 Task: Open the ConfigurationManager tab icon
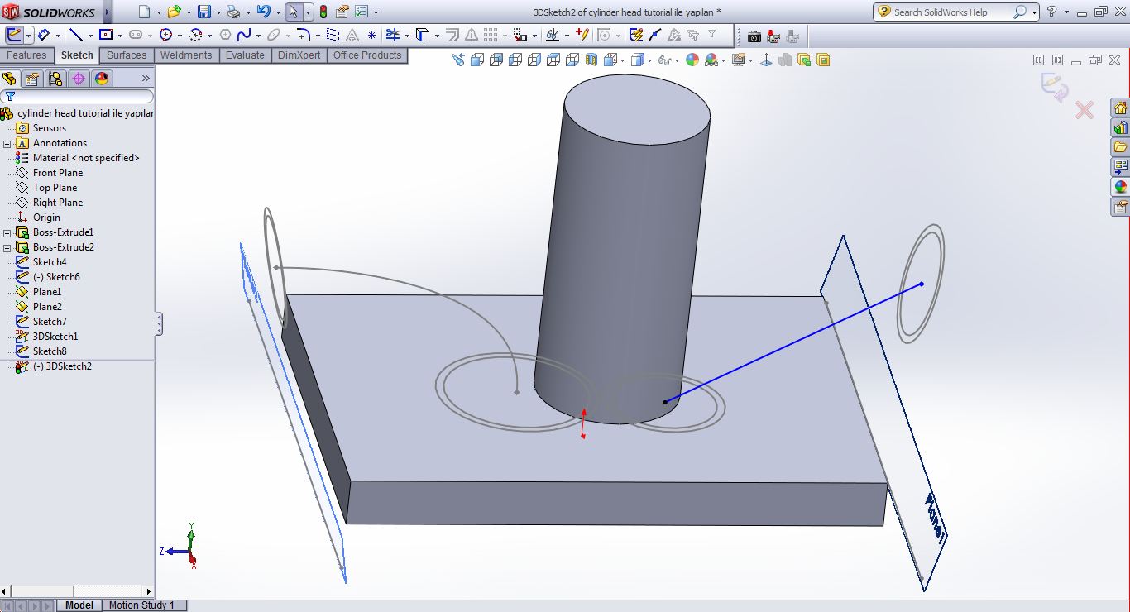(x=55, y=79)
